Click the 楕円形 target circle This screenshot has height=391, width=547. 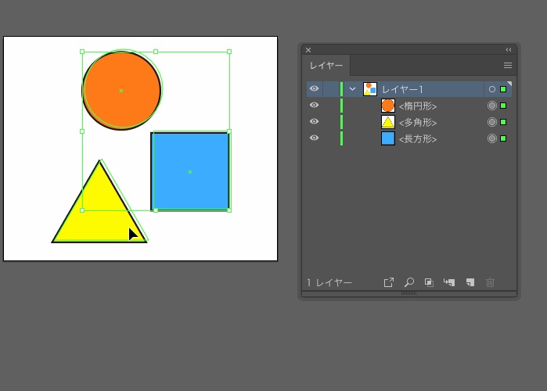[492, 106]
